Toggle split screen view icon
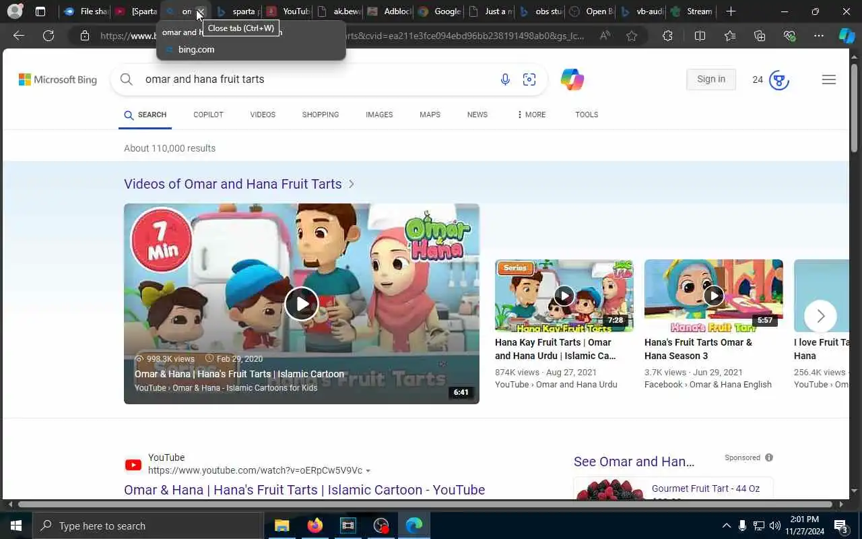The height and width of the screenshot is (539, 862). pyautogui.click(x=700, y=36)
